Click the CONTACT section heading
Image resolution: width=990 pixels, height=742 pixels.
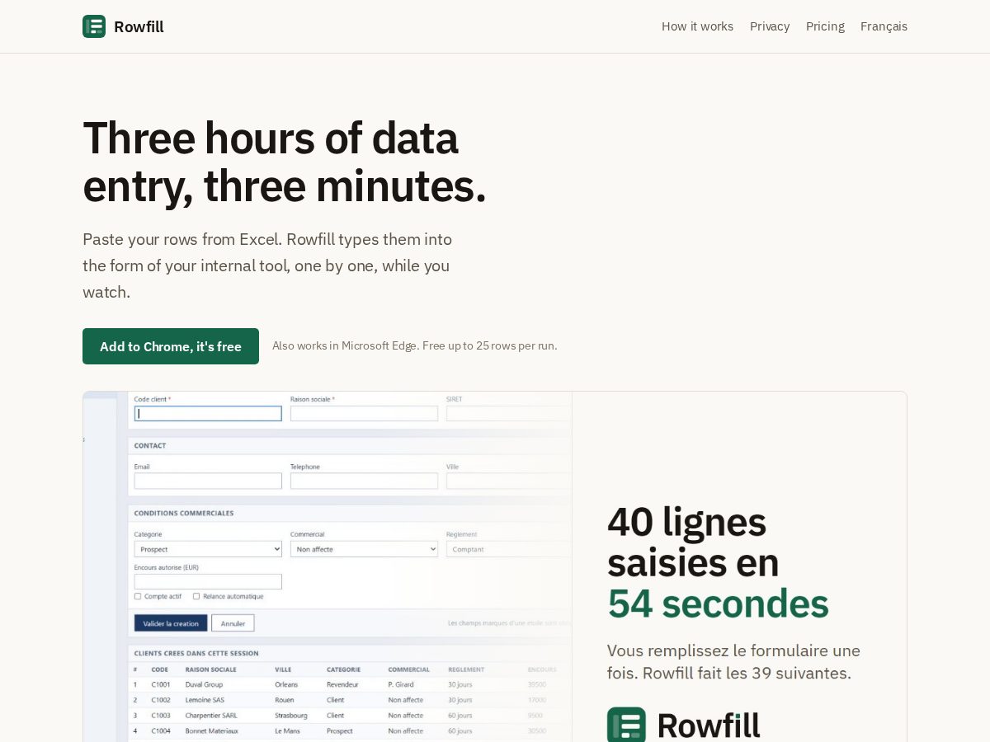click(x=150, y=445)
